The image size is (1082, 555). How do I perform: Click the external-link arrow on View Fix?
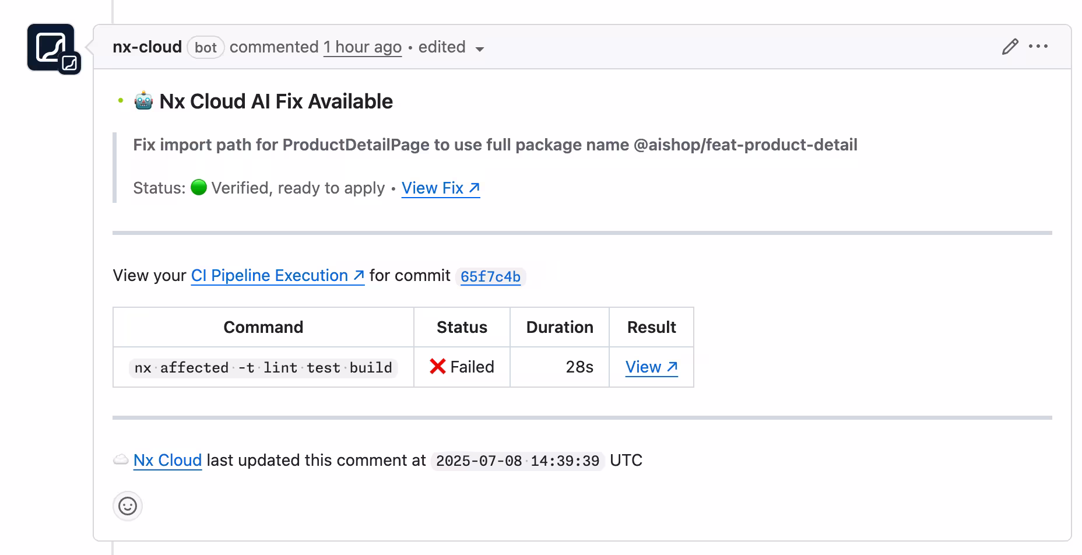coord(473,188)
